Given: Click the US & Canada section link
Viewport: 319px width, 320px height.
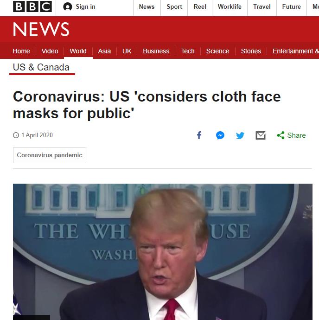Looking at the screenshot, I should (41, 67).
